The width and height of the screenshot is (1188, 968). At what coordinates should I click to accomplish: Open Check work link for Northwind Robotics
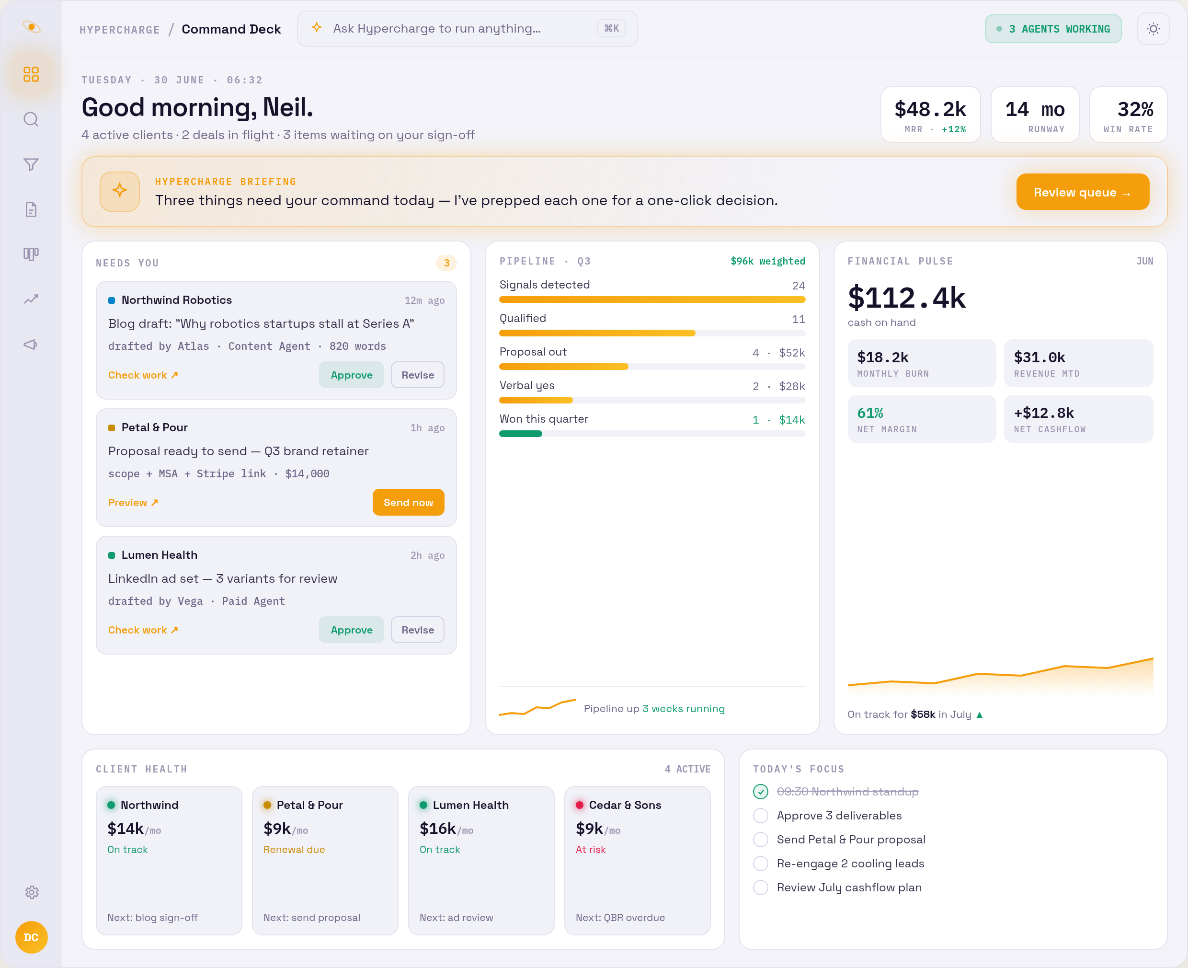coord(143,375)
